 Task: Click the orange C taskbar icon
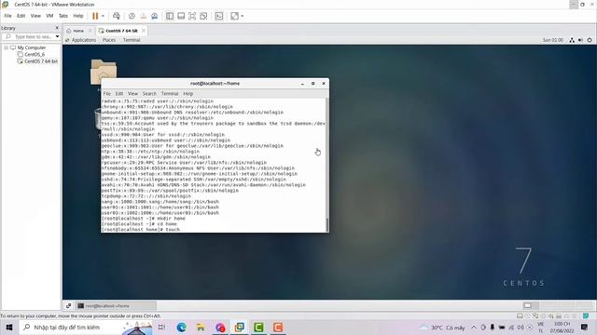278,327
